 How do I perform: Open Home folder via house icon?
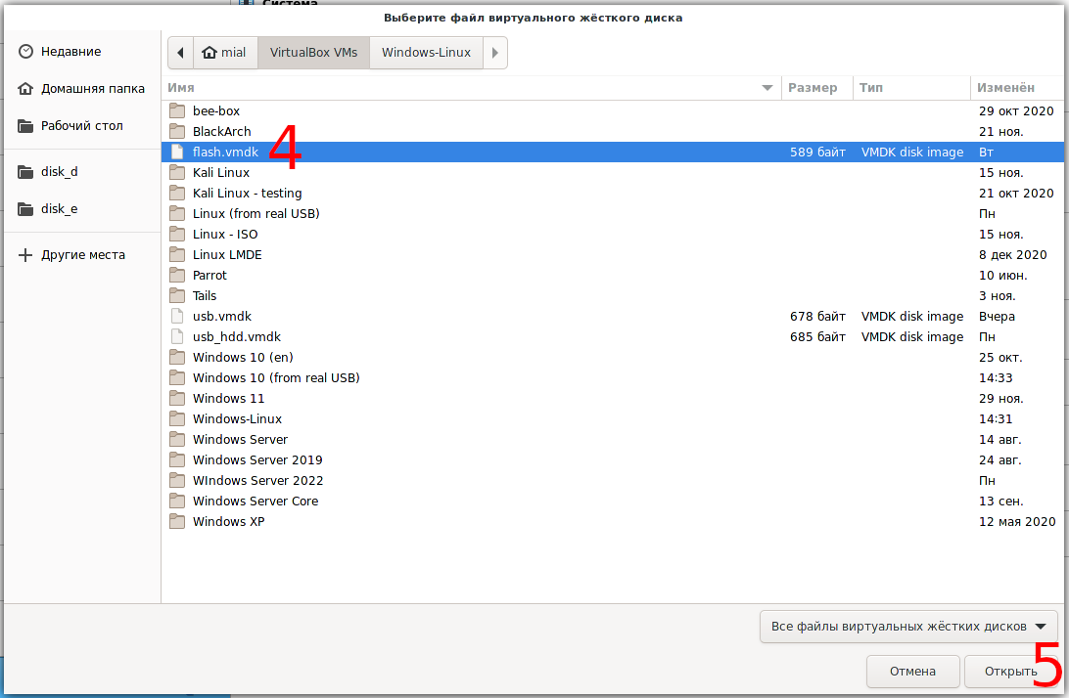(26, 89)
